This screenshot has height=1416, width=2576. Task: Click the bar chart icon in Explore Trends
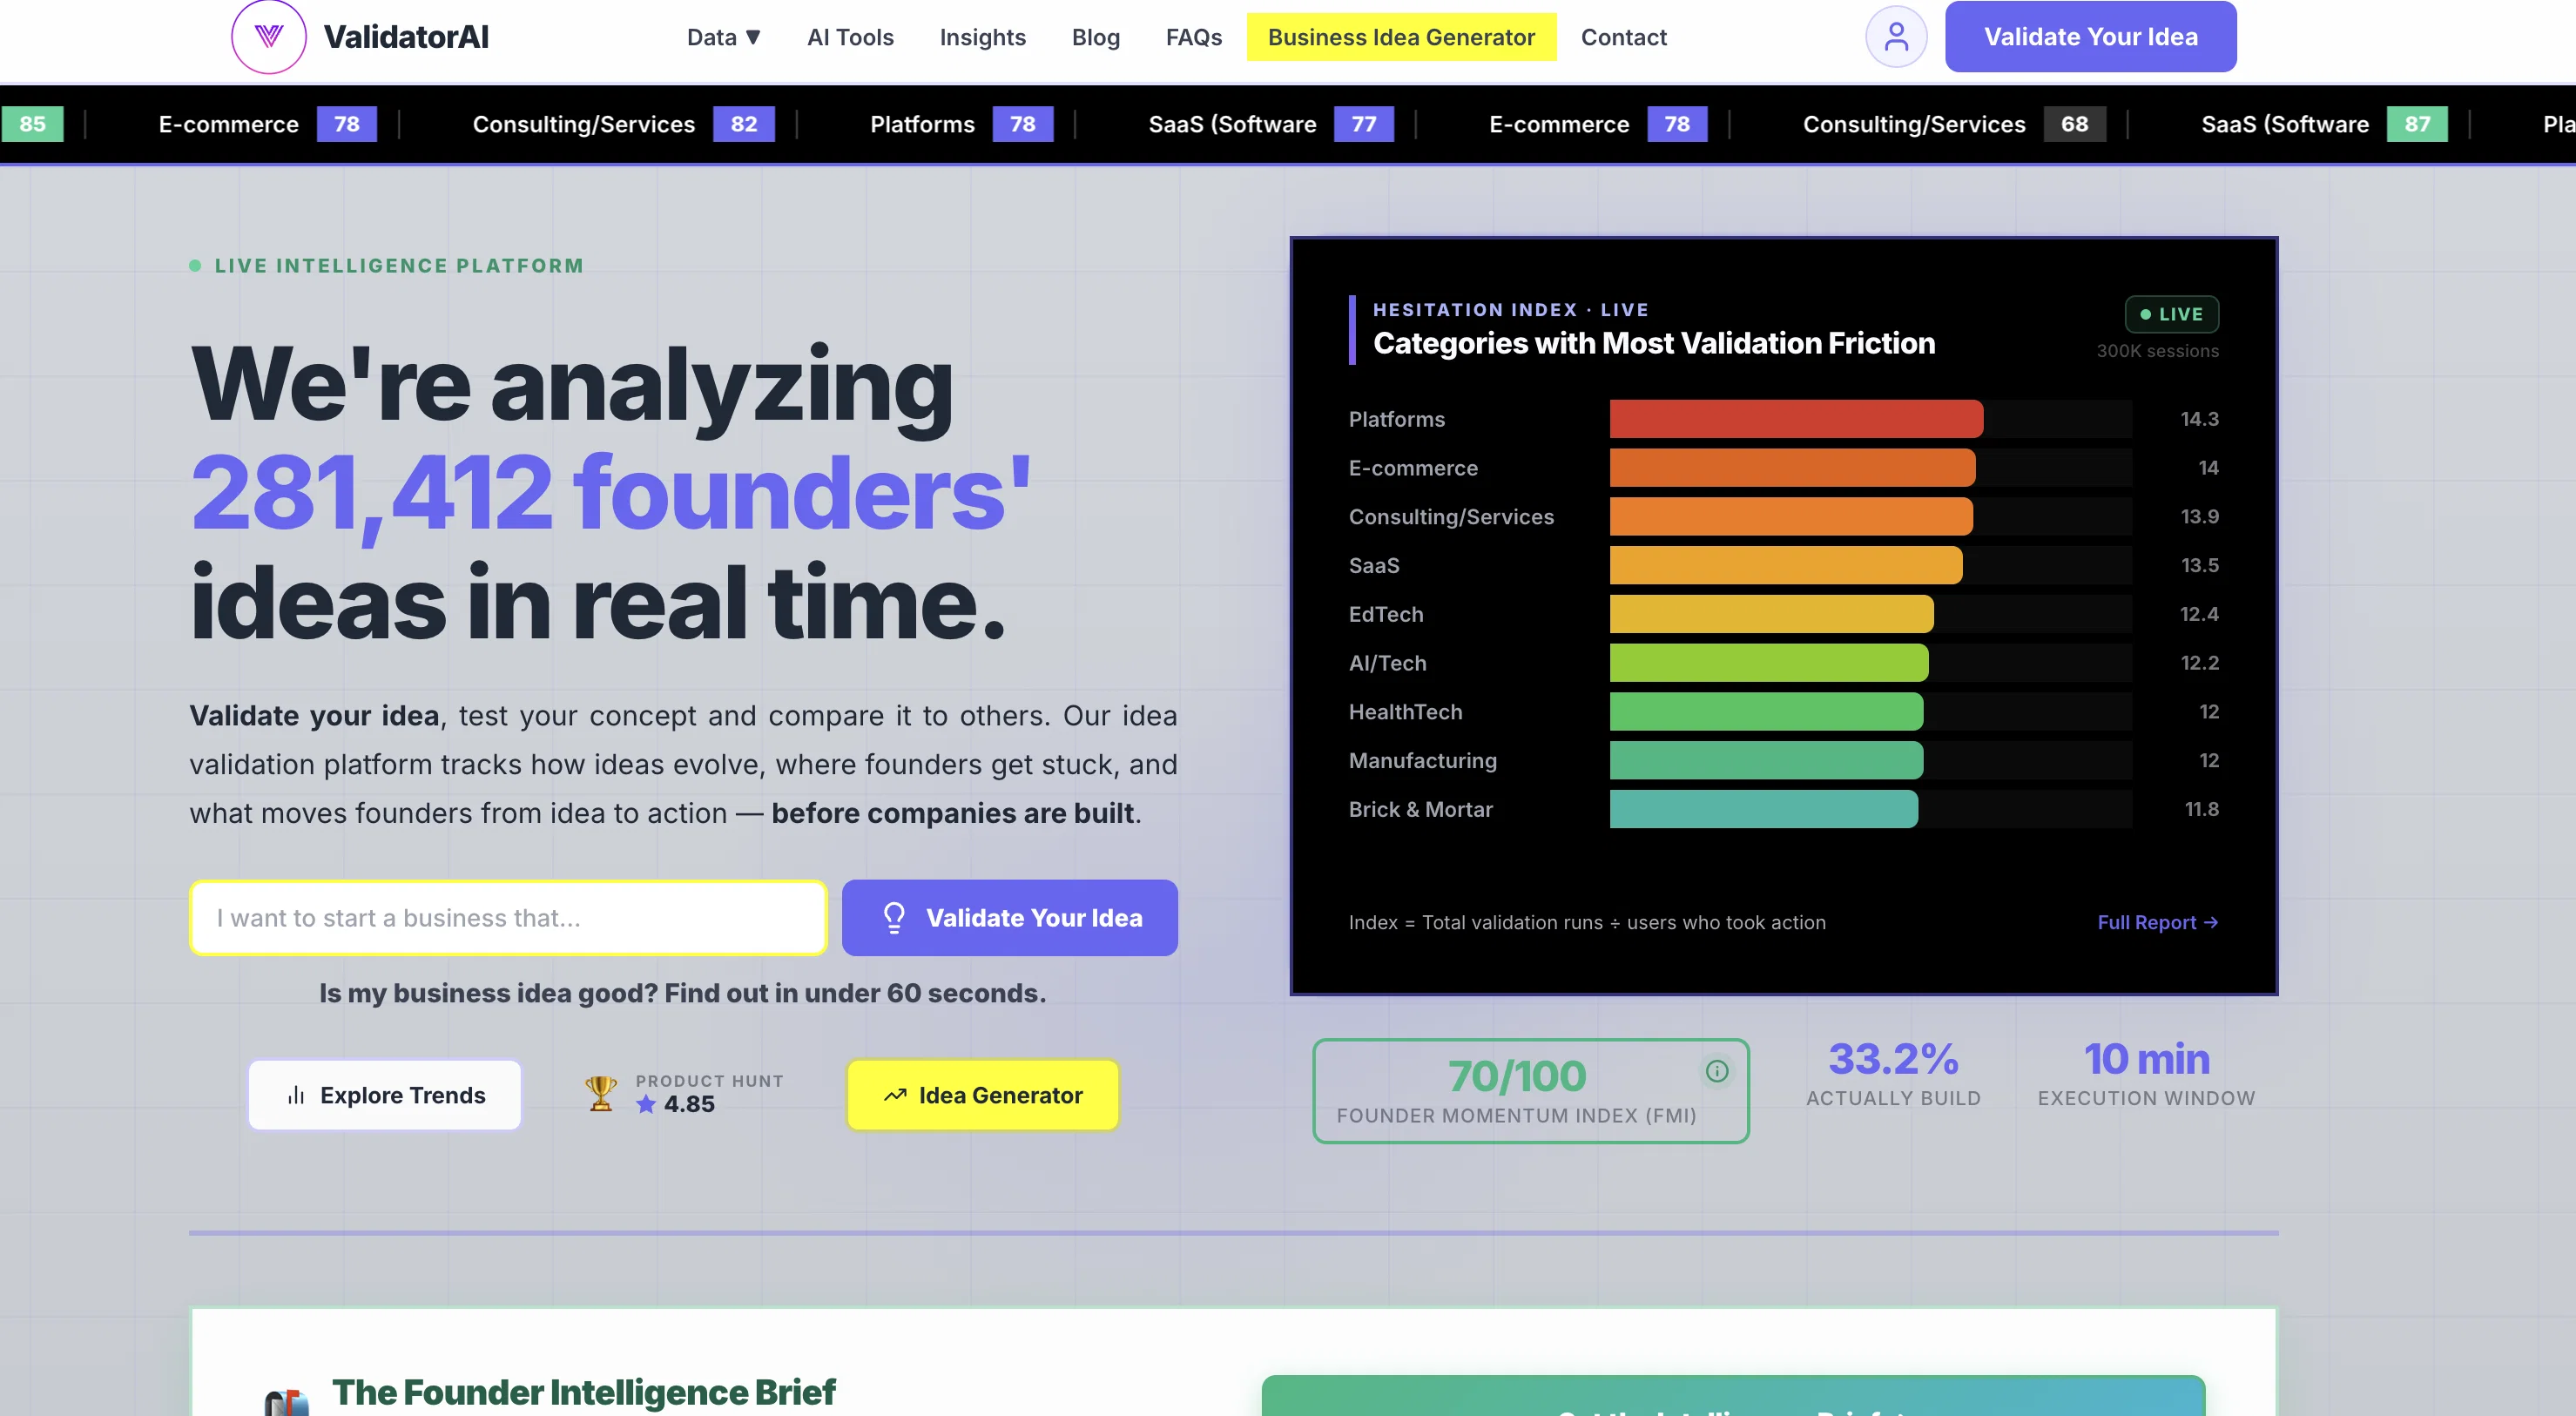(296, 1095)
